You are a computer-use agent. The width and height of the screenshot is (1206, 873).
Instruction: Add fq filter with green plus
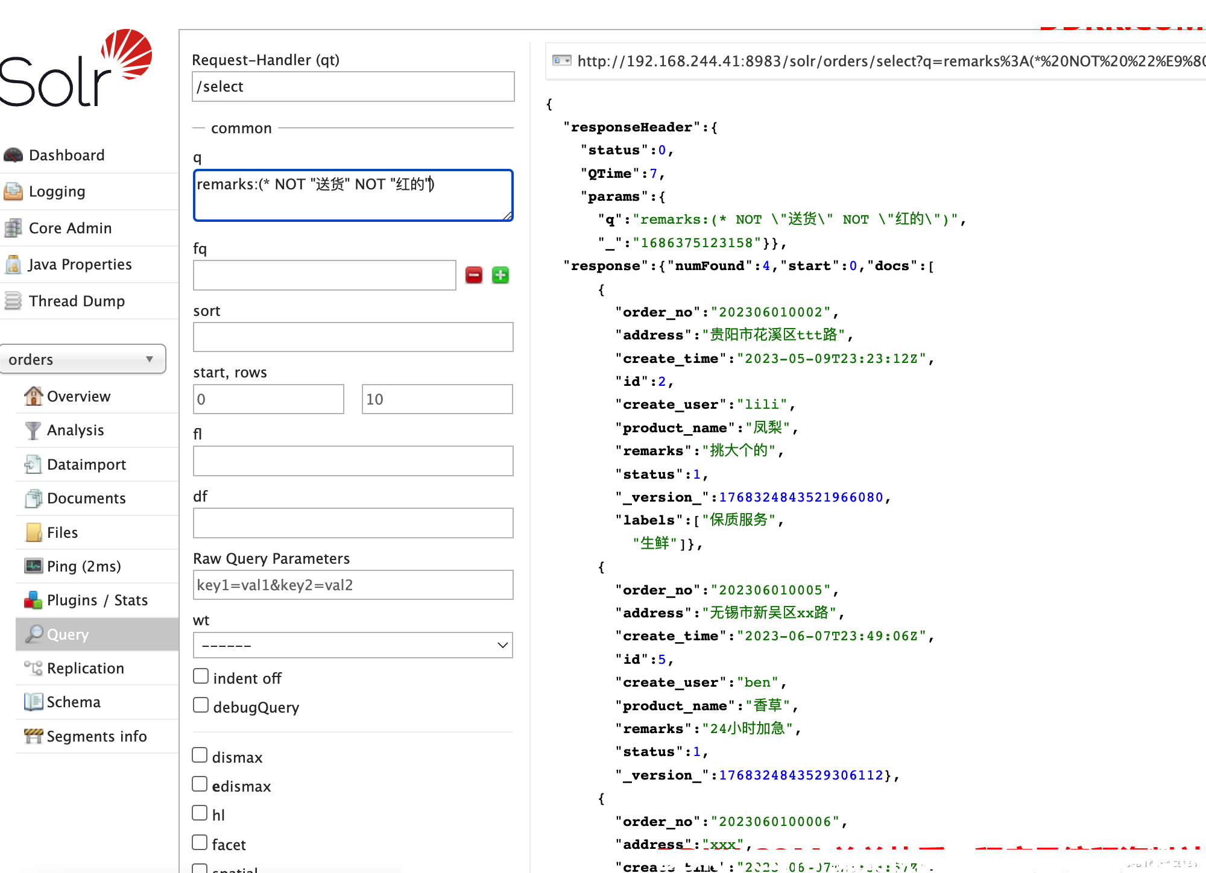pos(500,276)
